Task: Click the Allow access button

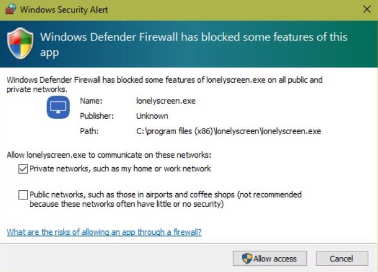Action: pos(270,258)
